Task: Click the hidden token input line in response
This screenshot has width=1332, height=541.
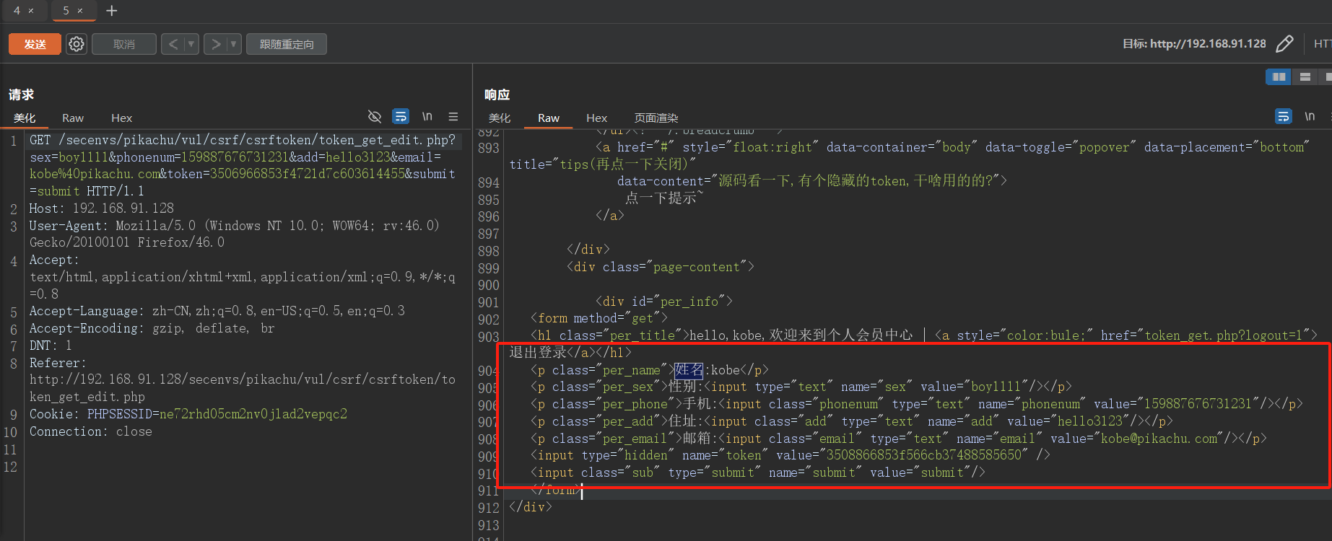Action: point(791,455)
